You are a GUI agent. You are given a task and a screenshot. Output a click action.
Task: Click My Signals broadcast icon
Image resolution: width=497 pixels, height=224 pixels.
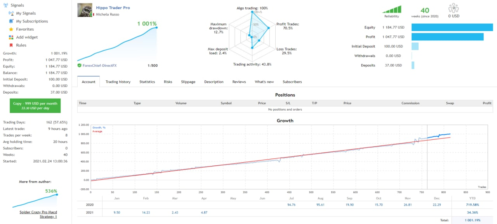pos(11,13)
